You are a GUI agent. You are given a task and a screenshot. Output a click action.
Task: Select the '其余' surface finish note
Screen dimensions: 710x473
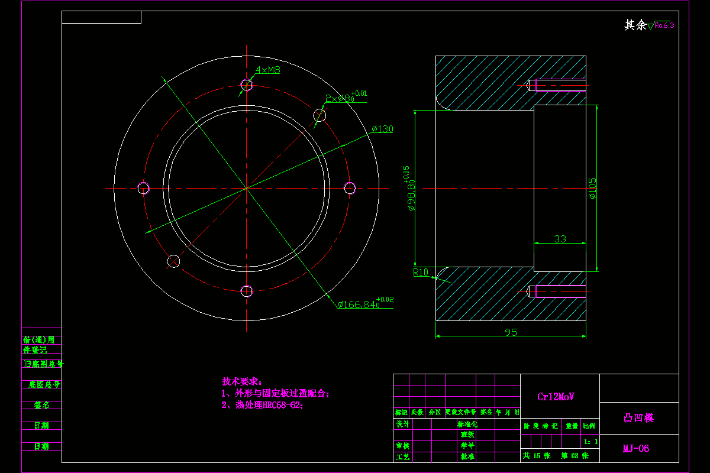click(635, 25)
